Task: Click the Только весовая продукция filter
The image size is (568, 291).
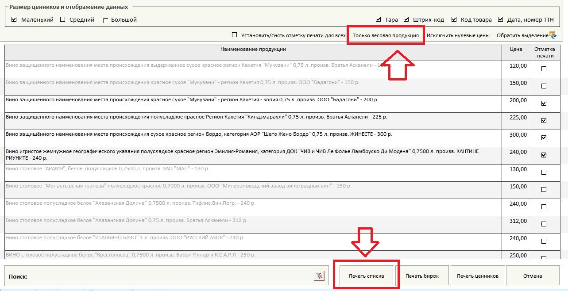Action: [x=386, y=35]
